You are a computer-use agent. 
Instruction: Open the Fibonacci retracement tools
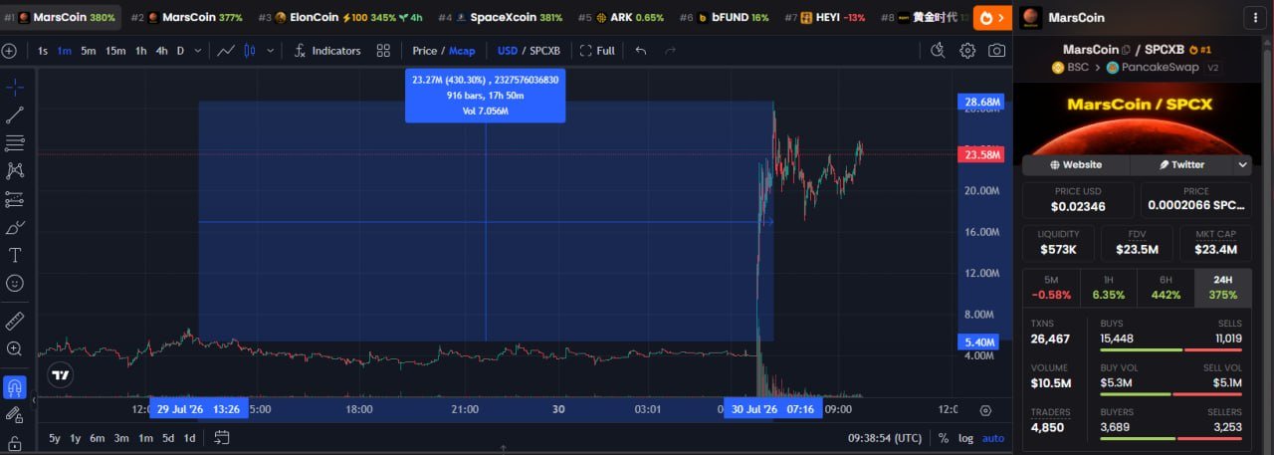click(15, 142)
